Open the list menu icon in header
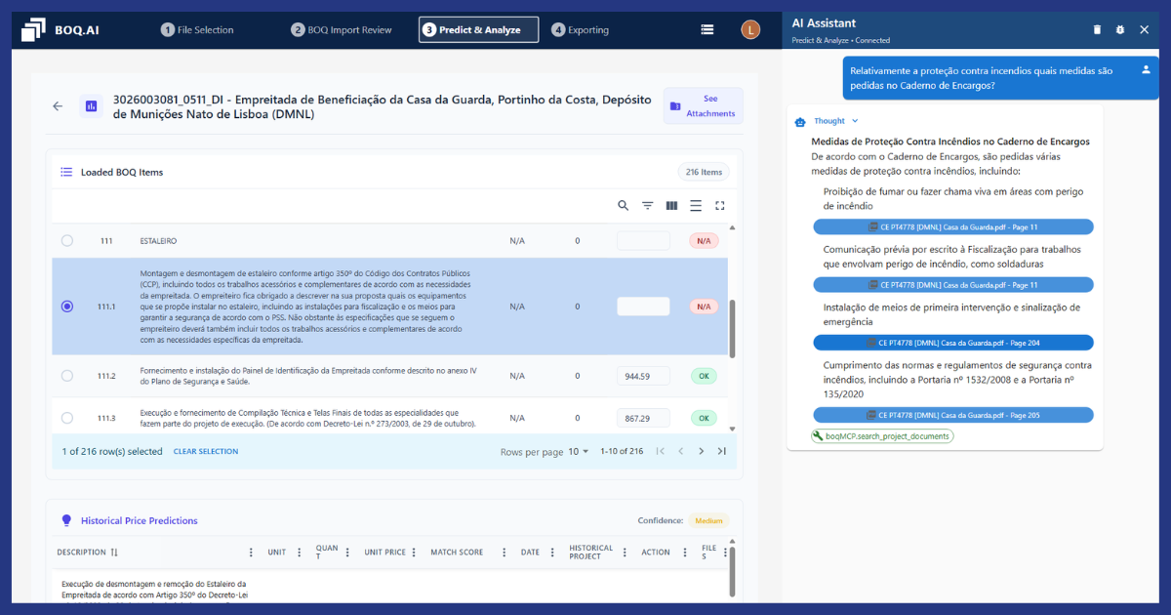 click(x=707, y=30)
